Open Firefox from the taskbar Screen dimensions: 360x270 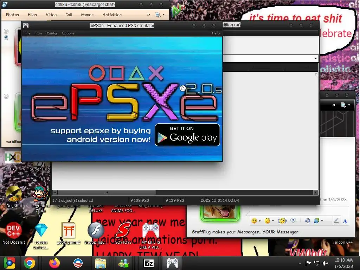click(x=54, y=263)
